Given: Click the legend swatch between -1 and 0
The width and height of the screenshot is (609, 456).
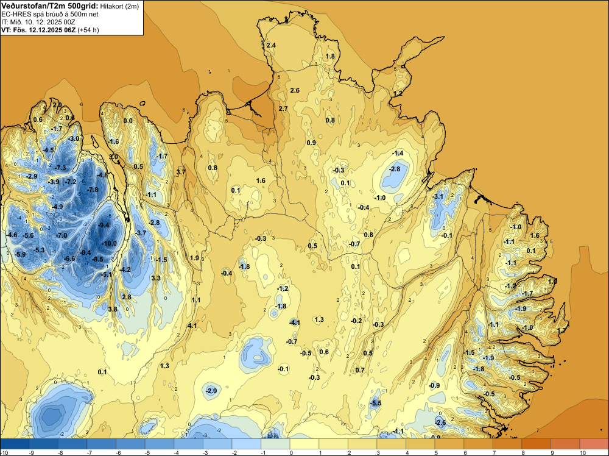Looking at the screenshot, I should [x=275, y=444].
